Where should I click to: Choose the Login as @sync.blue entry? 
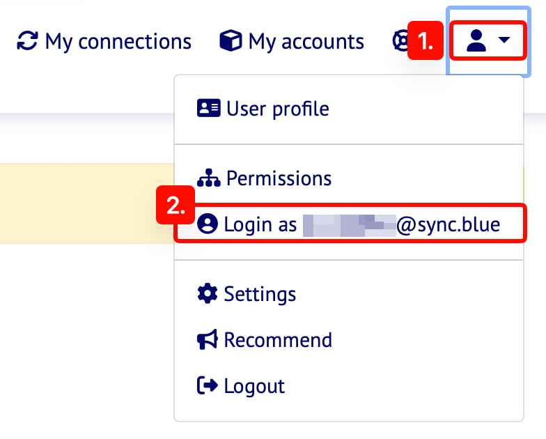coord(362,224)
